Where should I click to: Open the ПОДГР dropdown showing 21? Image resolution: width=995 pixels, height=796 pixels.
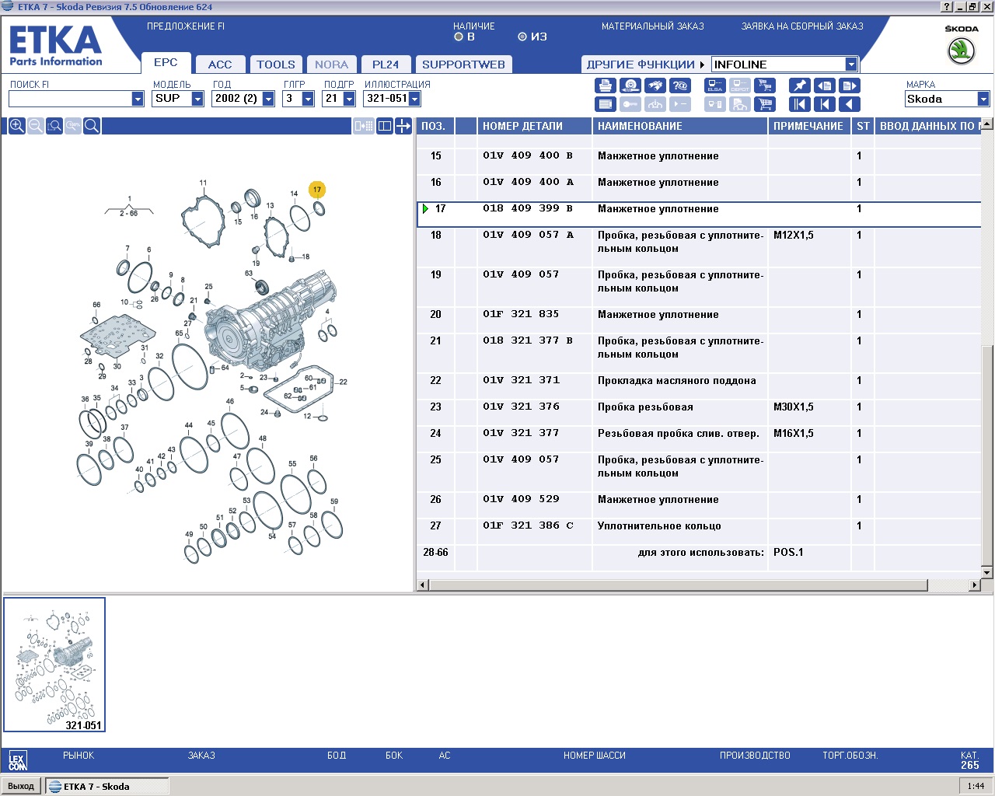click(349, 99)
